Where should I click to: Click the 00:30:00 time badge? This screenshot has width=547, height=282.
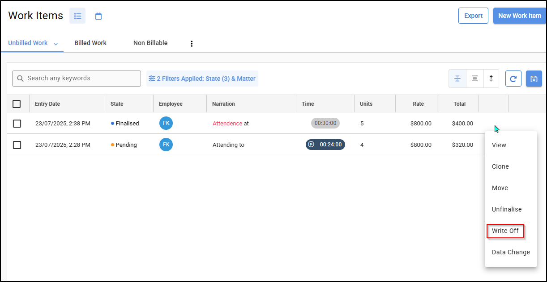325,123
